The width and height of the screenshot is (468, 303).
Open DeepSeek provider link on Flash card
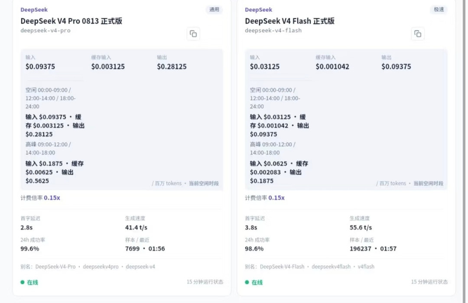[258, 10]
